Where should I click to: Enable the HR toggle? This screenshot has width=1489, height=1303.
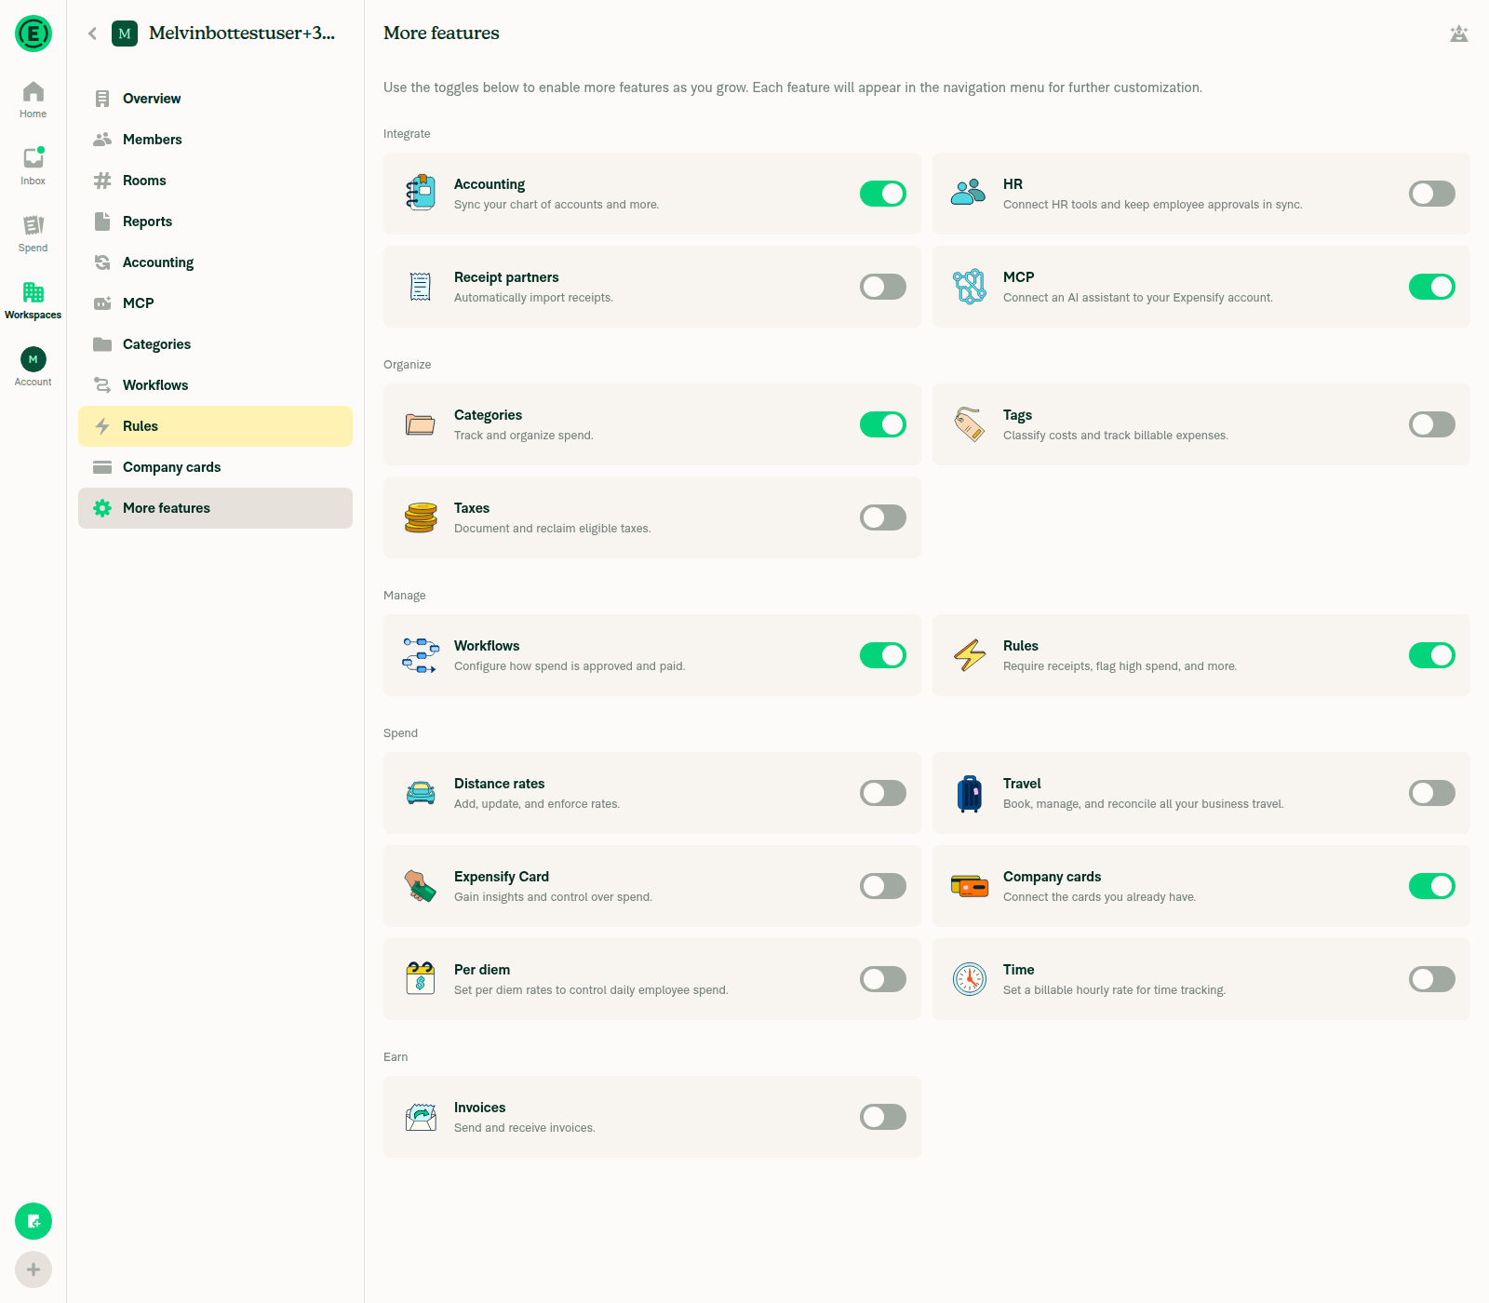pos(1432,194)
